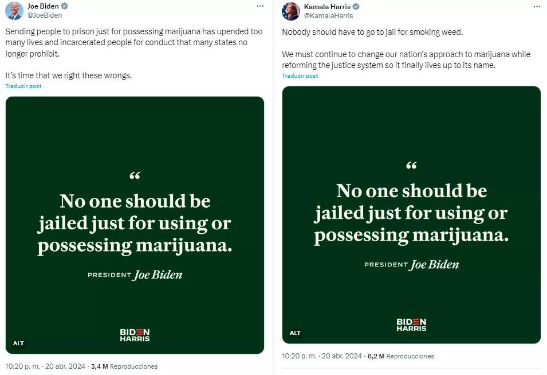Click the timestamp on Harris's post
The height and width of the screenshot is (375, 547).
[320, 355]
